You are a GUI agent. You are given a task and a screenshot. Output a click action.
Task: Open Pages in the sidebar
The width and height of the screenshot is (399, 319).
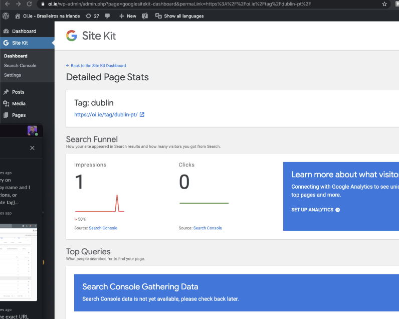coord(19,115)
